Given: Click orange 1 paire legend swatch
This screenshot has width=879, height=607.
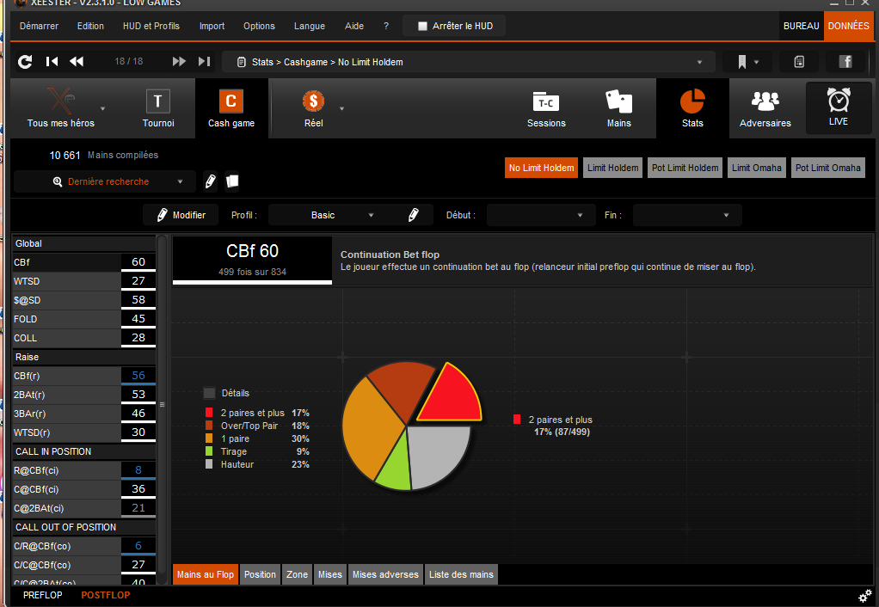Looking at the screenshot, I should click(x=209, y=438).
